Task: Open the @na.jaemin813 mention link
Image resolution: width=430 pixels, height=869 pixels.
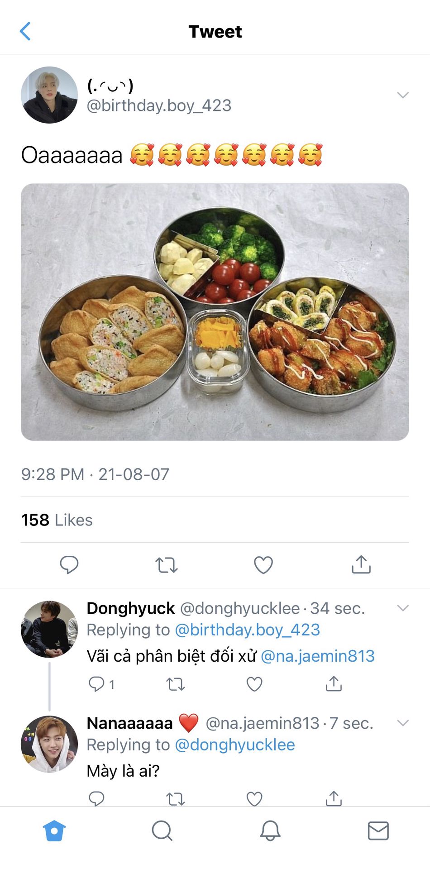Action: (x=318, y=656)
